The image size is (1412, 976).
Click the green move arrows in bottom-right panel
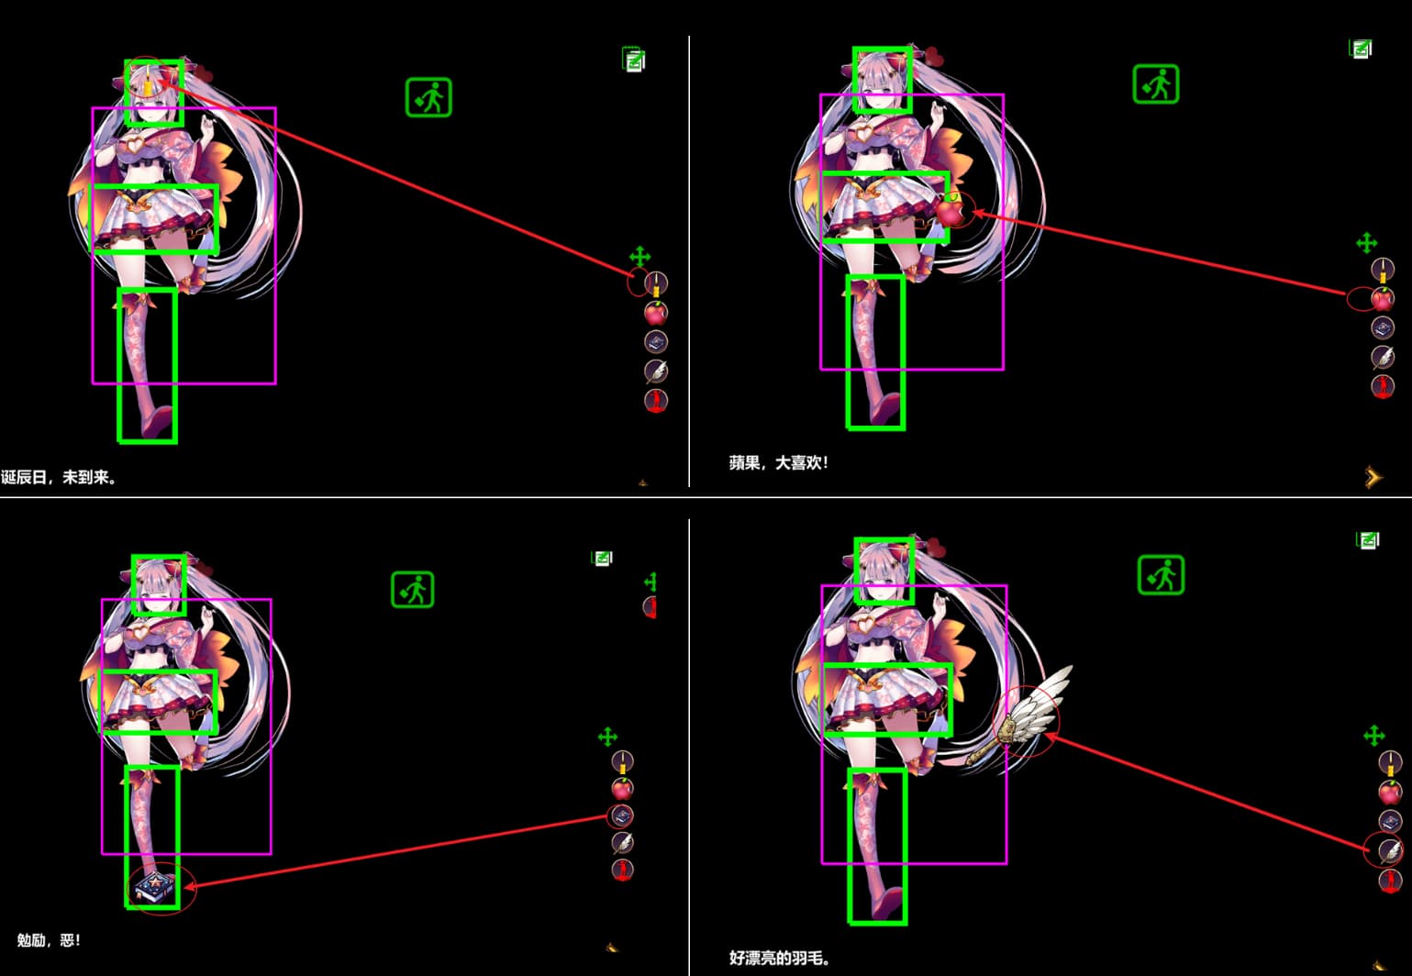(1373, 736)
